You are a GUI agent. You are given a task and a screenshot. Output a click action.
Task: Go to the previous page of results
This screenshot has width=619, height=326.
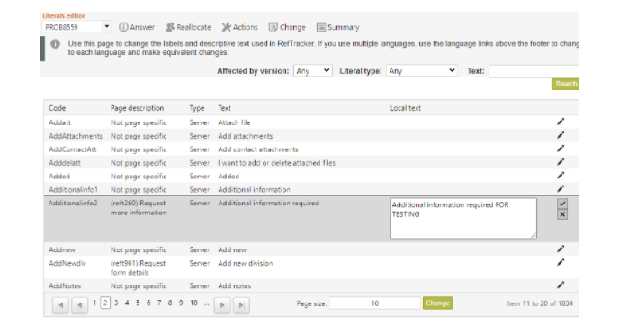[x=80, y=305]
